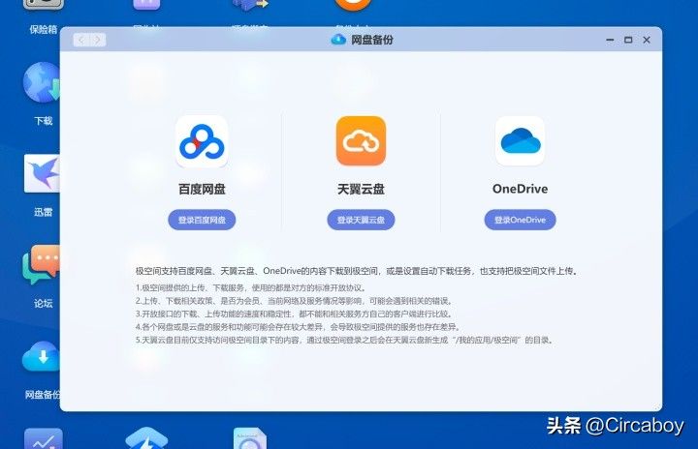Open the chart desktop icon below 网盘备份
698x449 pixels.
[x=44, y=438]
